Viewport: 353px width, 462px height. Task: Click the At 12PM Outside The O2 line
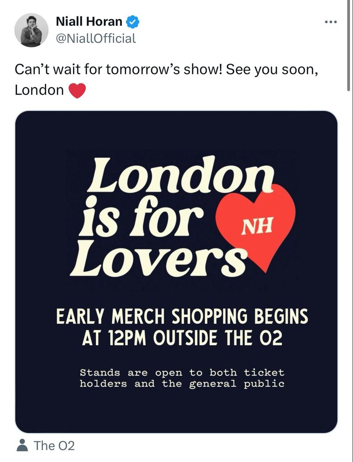click(182, 338)
